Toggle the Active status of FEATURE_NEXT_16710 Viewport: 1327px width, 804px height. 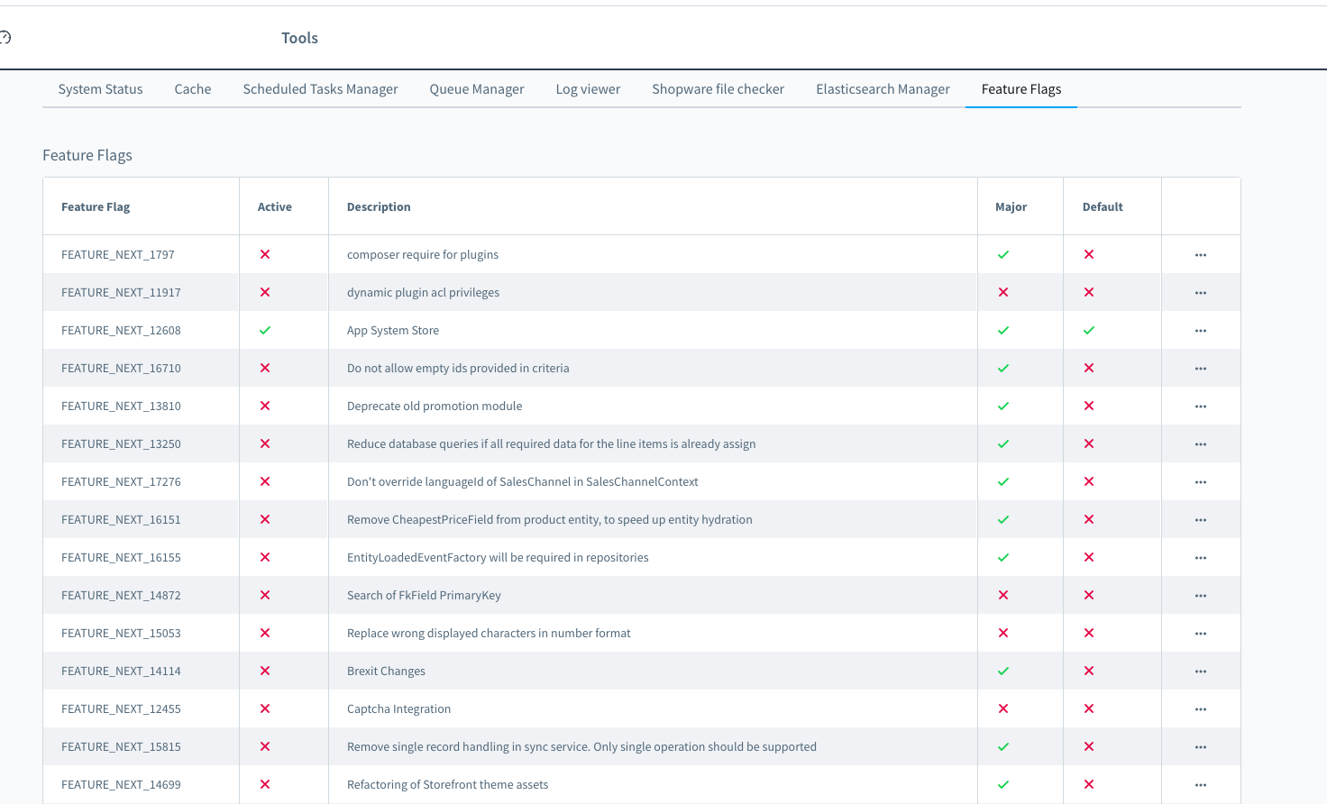coord(265,369)
